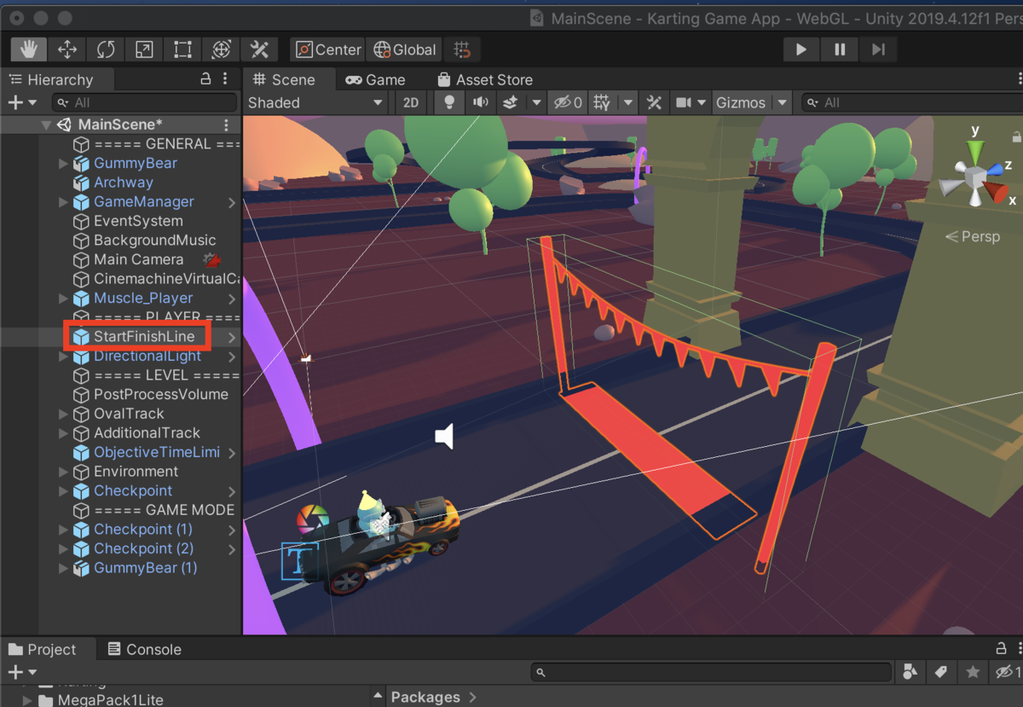Toggle grid snapping in main toolbar
This screenshot has height=707, width=1023.
[x=461, y=49]
